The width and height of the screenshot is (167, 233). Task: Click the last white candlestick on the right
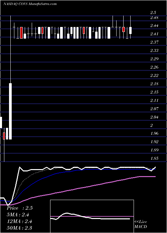point(131,31)
